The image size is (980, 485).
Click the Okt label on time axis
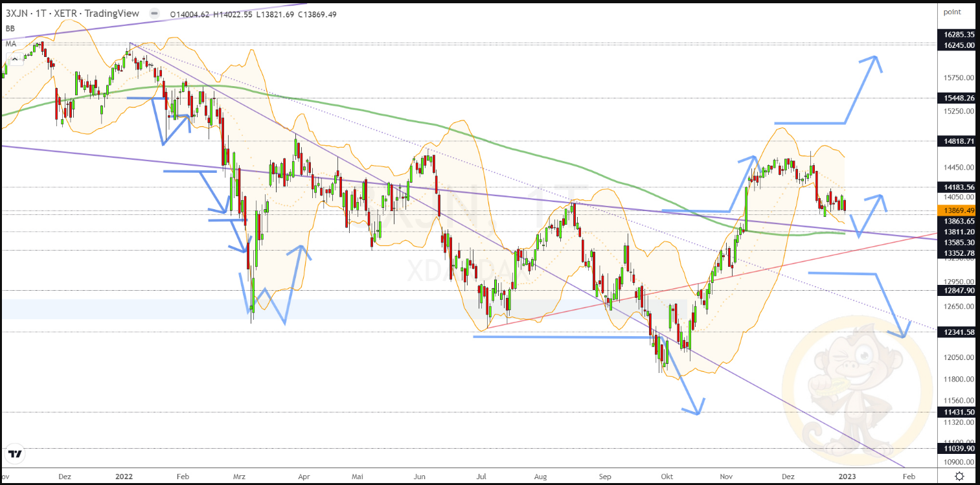668,476
